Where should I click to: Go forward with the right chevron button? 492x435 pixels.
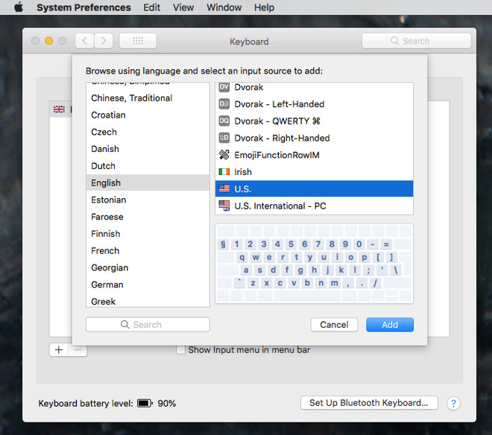coord(104,41)
